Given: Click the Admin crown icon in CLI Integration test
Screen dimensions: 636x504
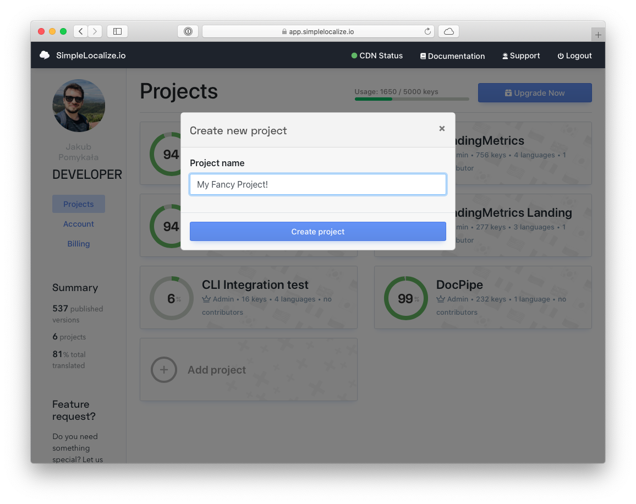Looking at the screenshot, I should 206,299.
